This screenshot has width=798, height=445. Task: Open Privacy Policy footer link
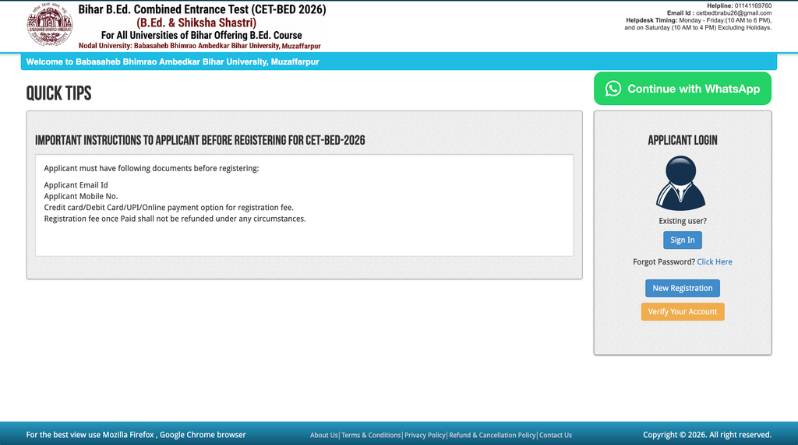[x=425, y=436]
